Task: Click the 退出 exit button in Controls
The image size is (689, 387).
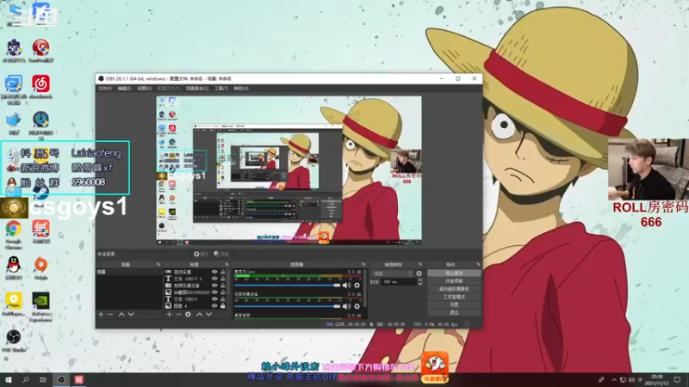Action: (x=454, y=312)
